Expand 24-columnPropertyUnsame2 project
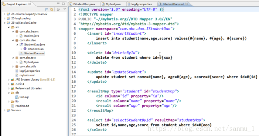This screenshot has height=136, width=259. click(5, 14)
